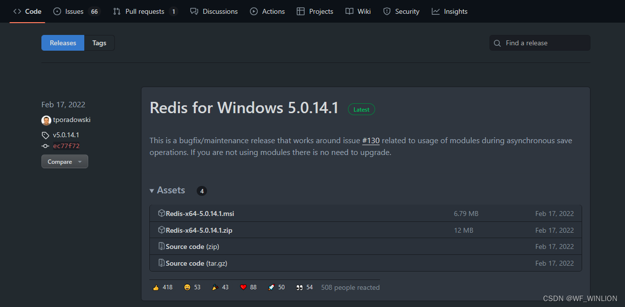Download Source code (zip)

192,246
